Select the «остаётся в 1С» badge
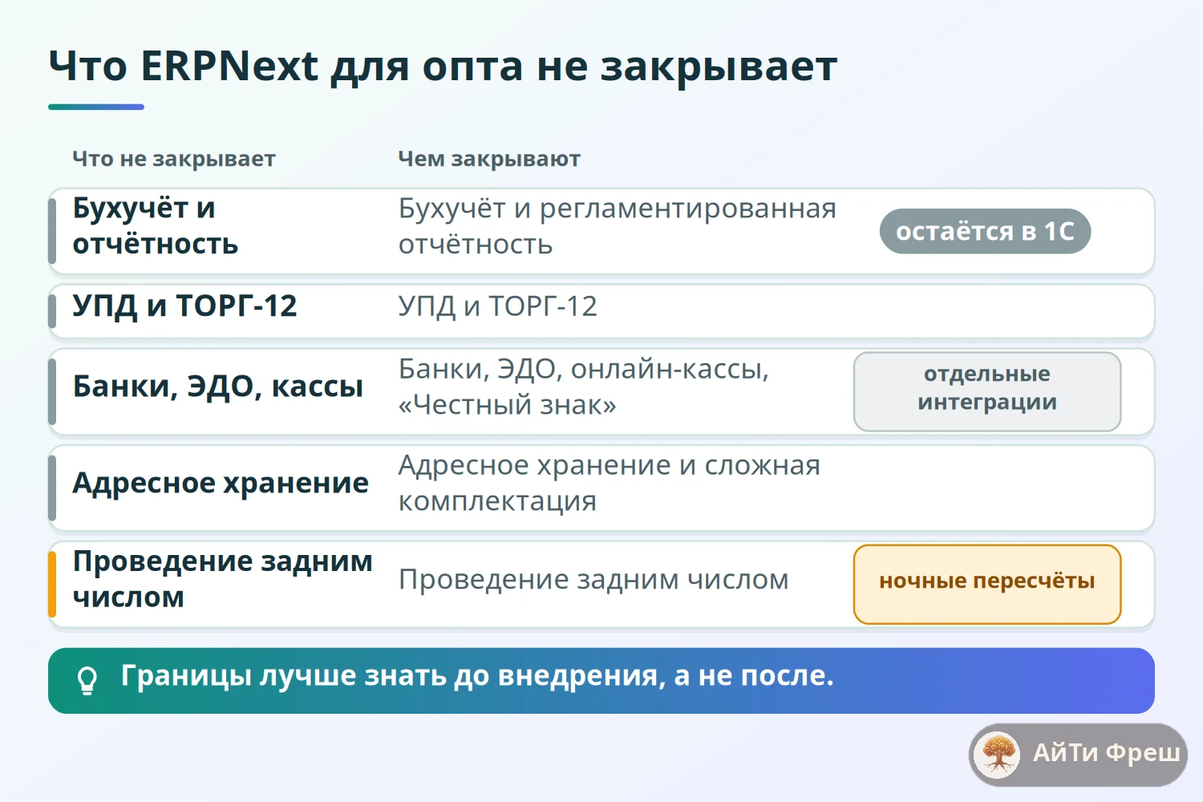 click(x=985, y=232)
